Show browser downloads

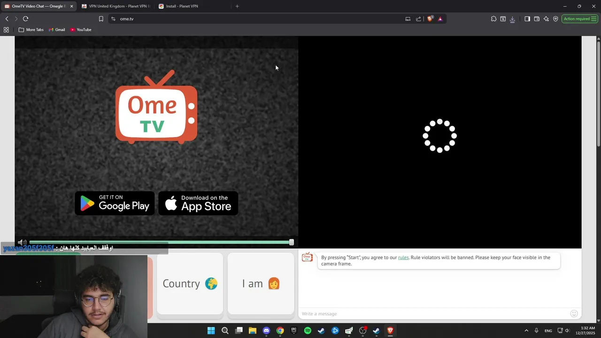tap(512, 19)
